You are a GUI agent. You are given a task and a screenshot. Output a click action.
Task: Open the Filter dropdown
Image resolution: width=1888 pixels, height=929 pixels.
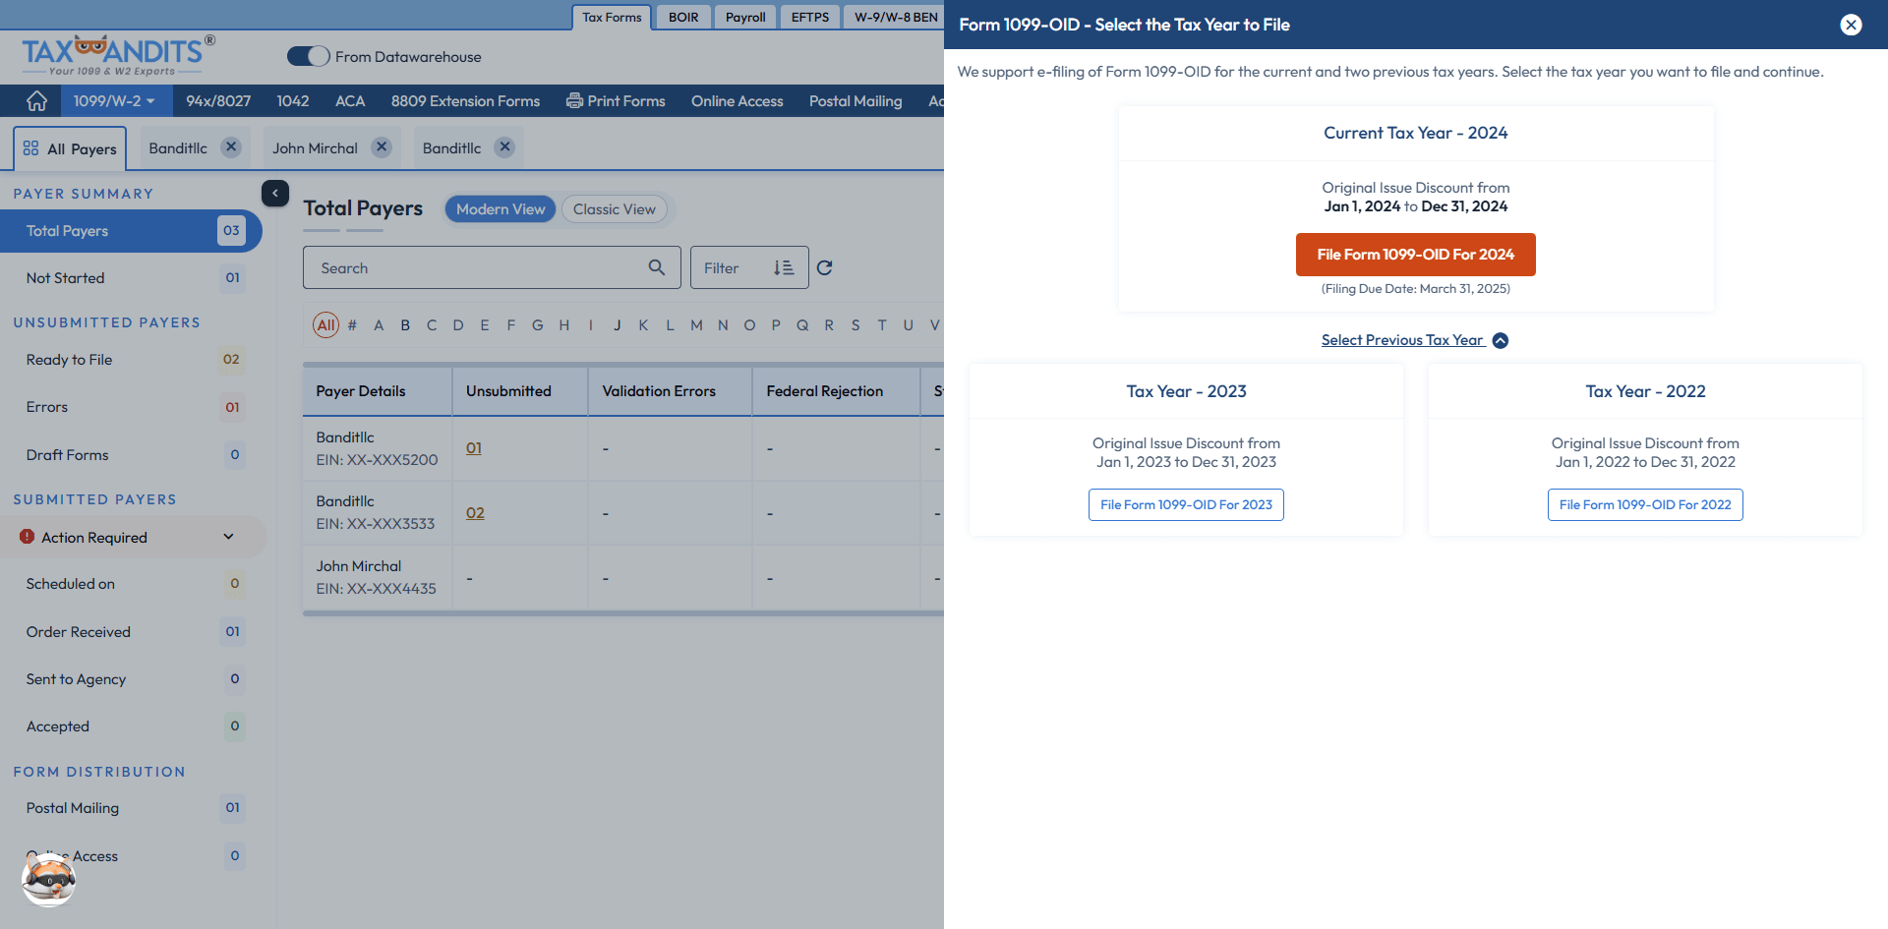coord(749,267)
